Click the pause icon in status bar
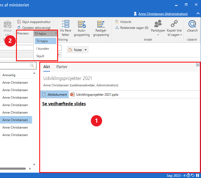Image resolution: width=201 pixels, height=178 pixels. 198,175
